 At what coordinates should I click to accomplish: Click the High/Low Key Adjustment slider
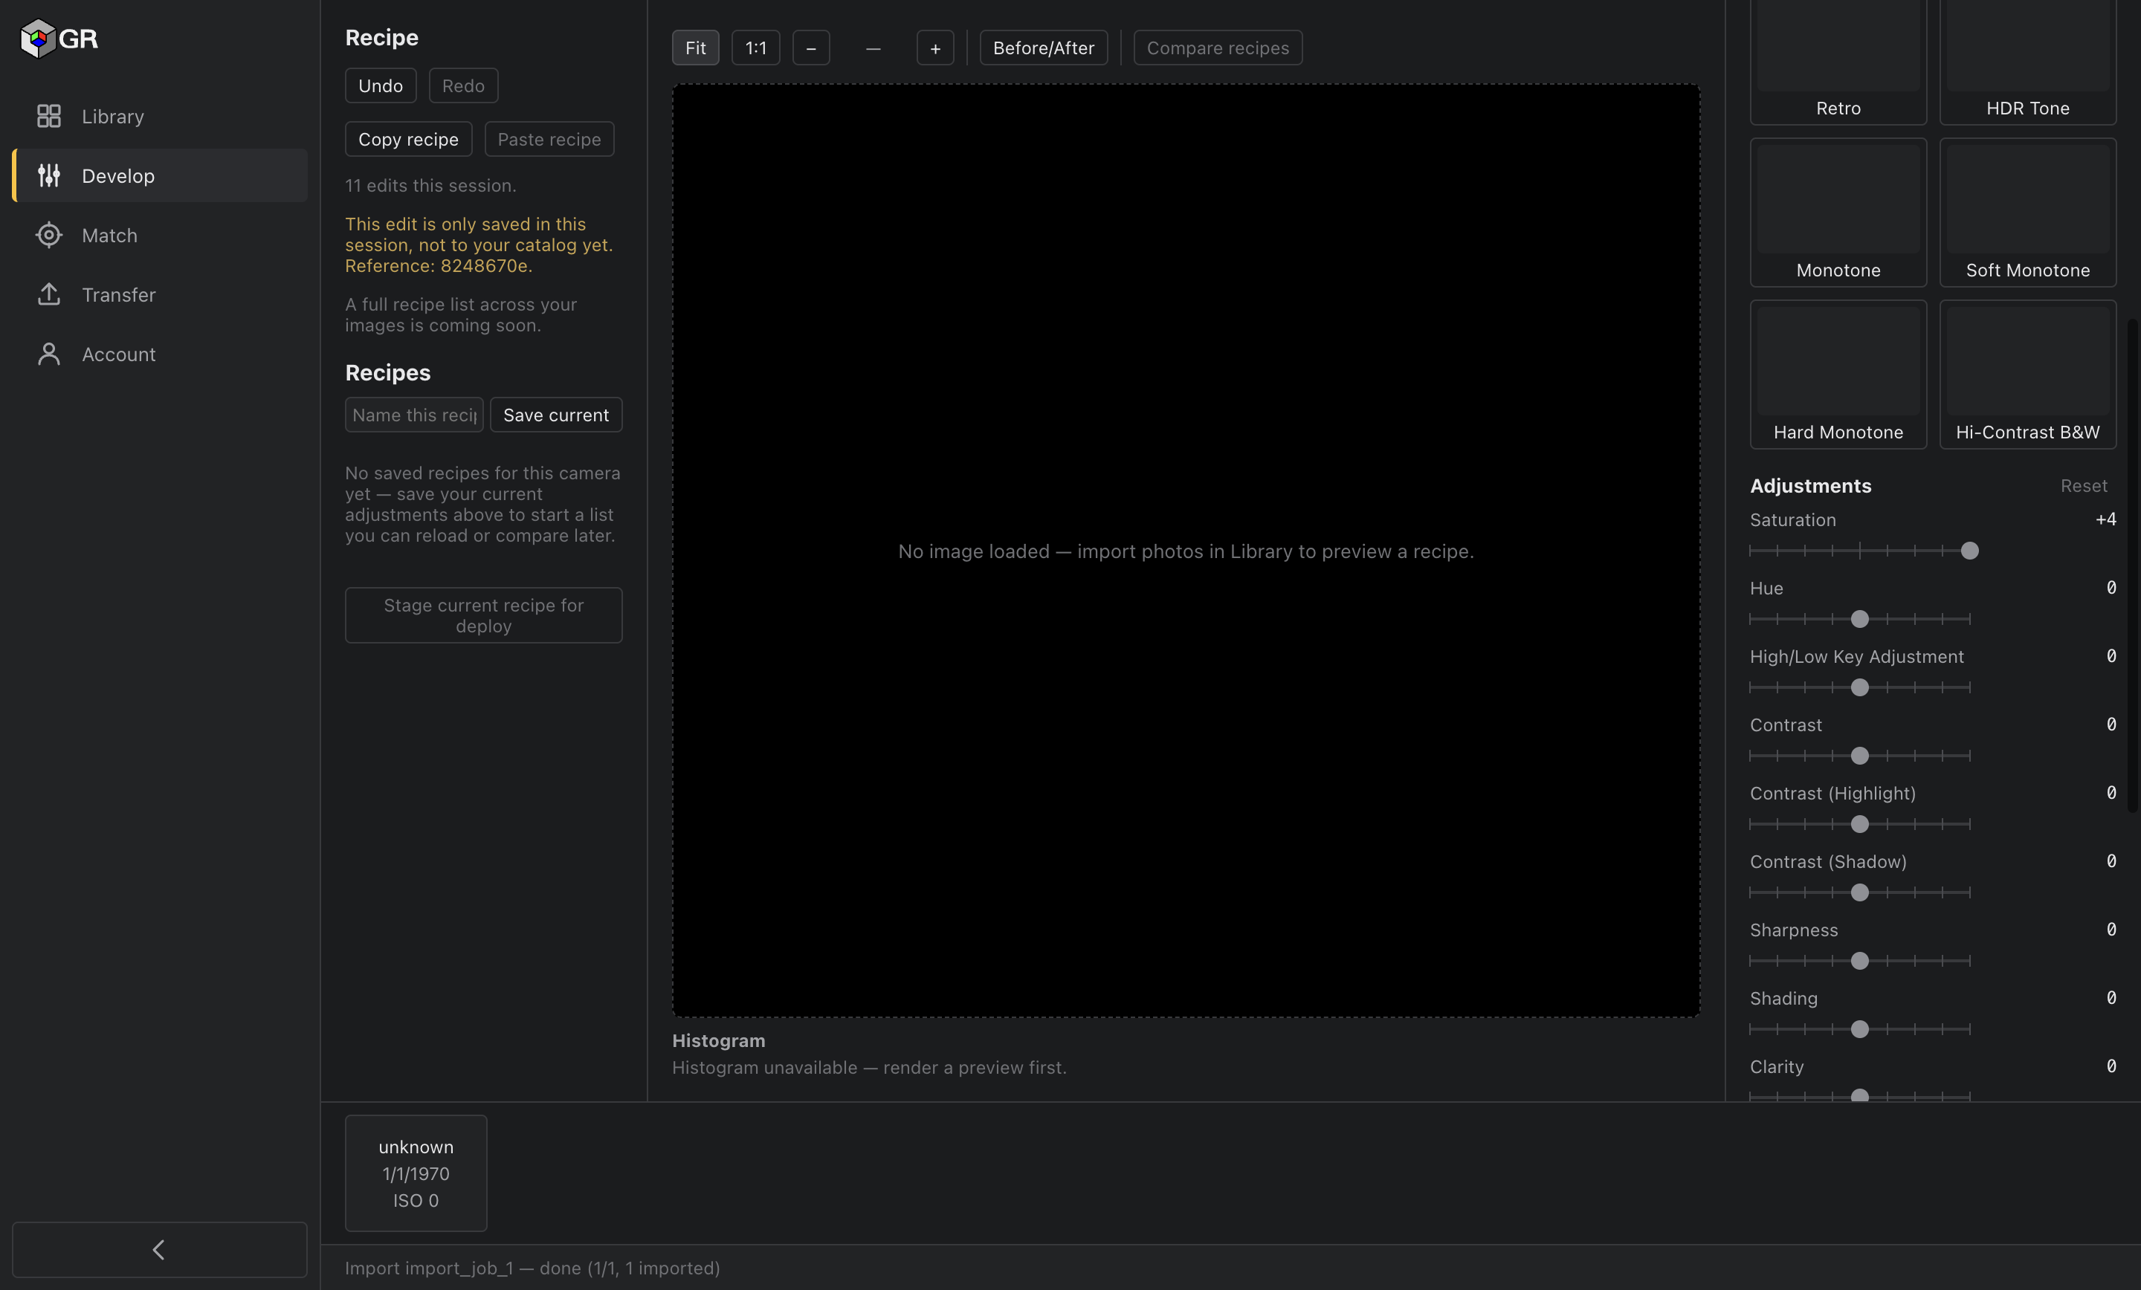1859,687
